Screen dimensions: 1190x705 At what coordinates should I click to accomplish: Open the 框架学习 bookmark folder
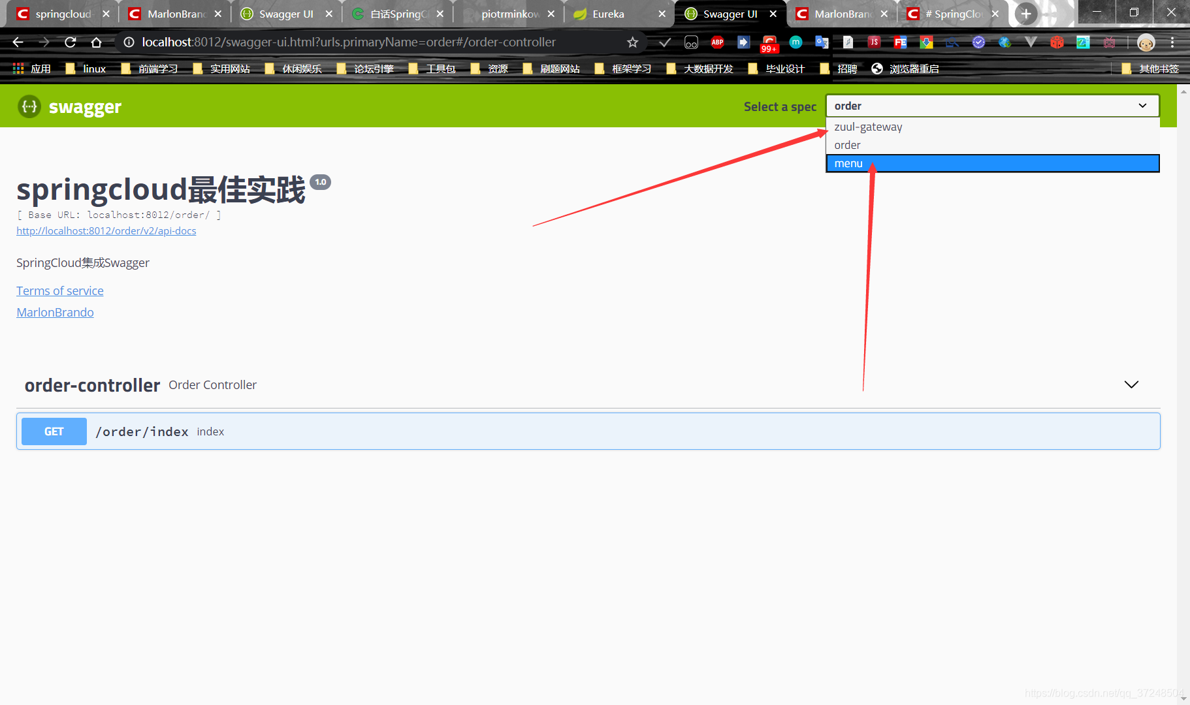point(623,69)
